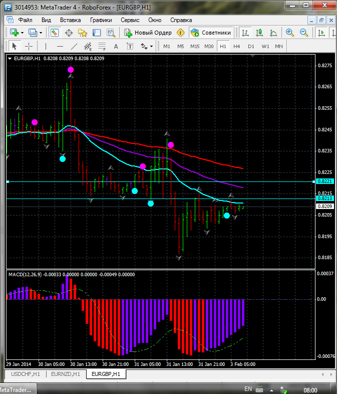Switch to bar chart display
This screenshot has width=340, height=394.
coord(245,33)
